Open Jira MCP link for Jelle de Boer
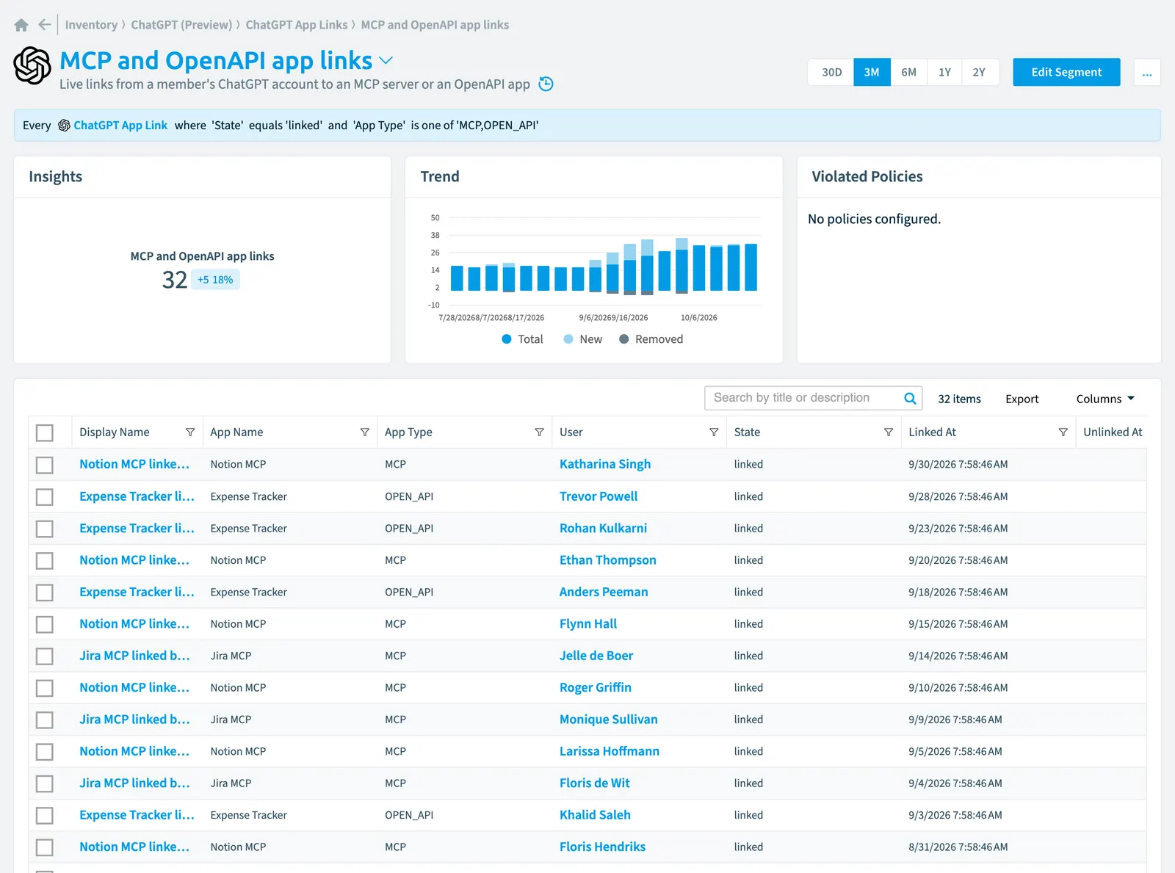The height and width of the screenshot is (873, 1175). pyautogui.click(x=134, y=656)
